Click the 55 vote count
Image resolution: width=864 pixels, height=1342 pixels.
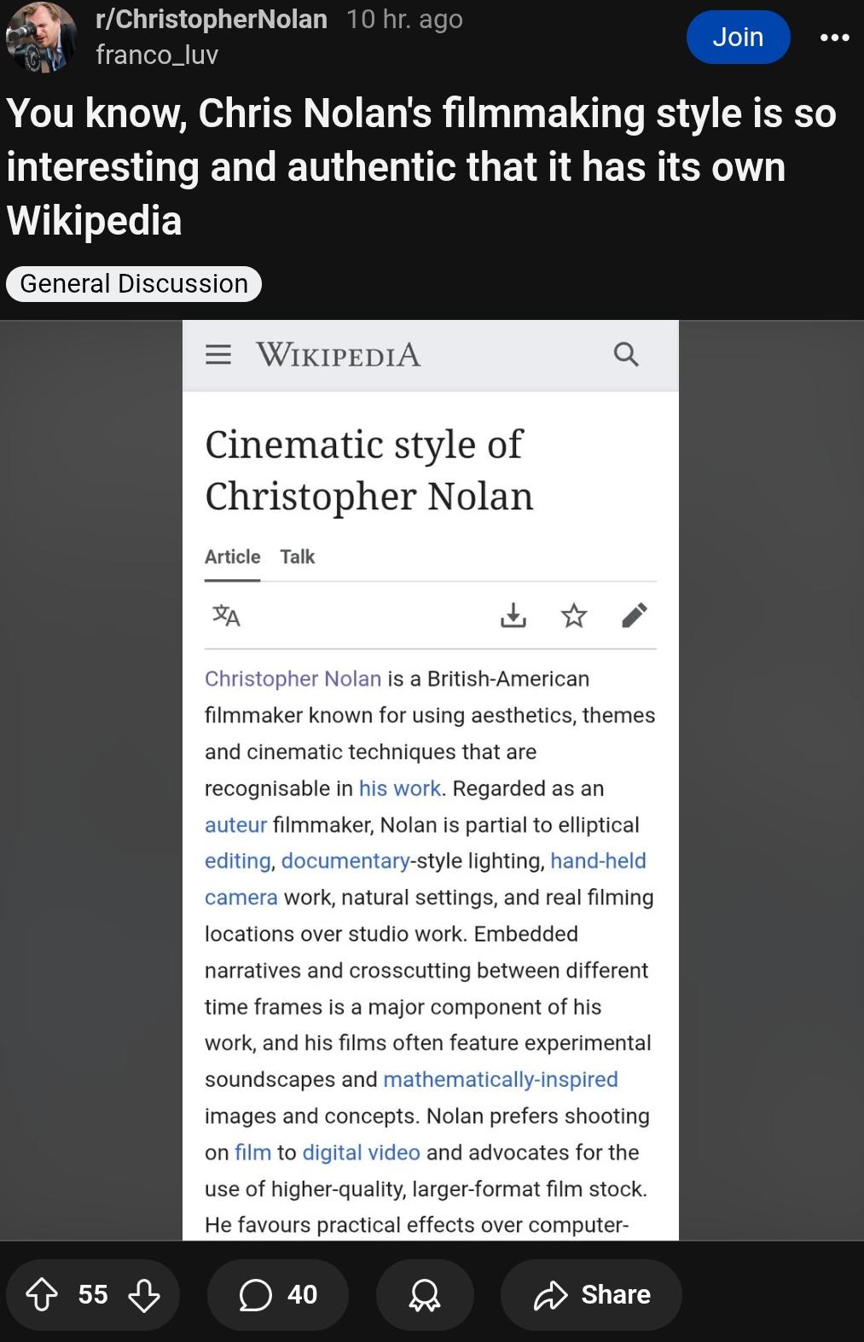tap(93, 1294)
